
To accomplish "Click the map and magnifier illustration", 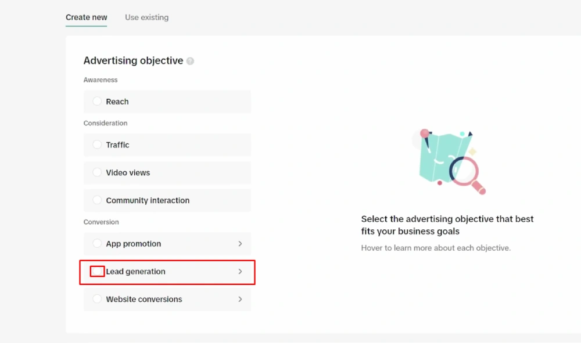I will [x=450, y=161].
